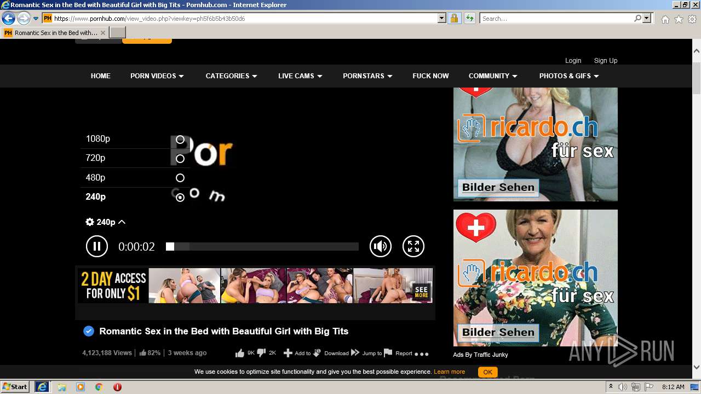Image resolution: width=701 pixels, height=394 pixels.
Task: Click the video progress bar track
Action: pyautogui.click(x=262, y=247)
